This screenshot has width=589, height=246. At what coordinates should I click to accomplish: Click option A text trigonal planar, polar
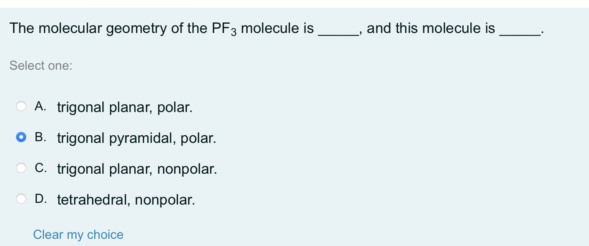pyautogui.click(x=125, y=107)
